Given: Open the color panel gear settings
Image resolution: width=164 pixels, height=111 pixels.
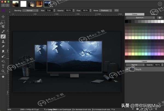Looking at the screenshot, I should click(160, 18).
